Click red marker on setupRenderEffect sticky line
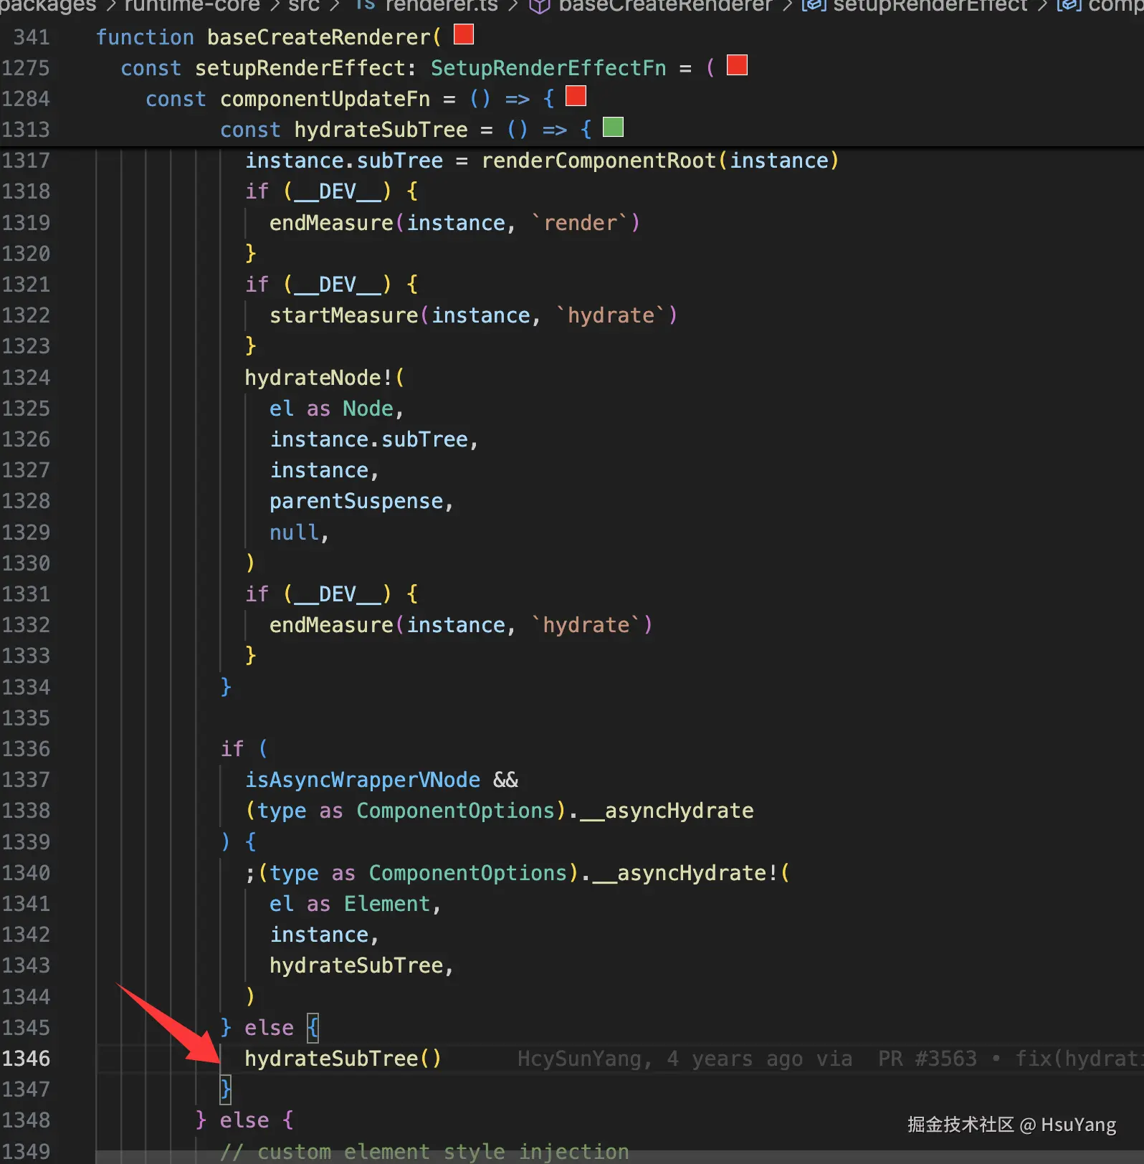This screenshot has width=1144, height=1164. point(737,65)
